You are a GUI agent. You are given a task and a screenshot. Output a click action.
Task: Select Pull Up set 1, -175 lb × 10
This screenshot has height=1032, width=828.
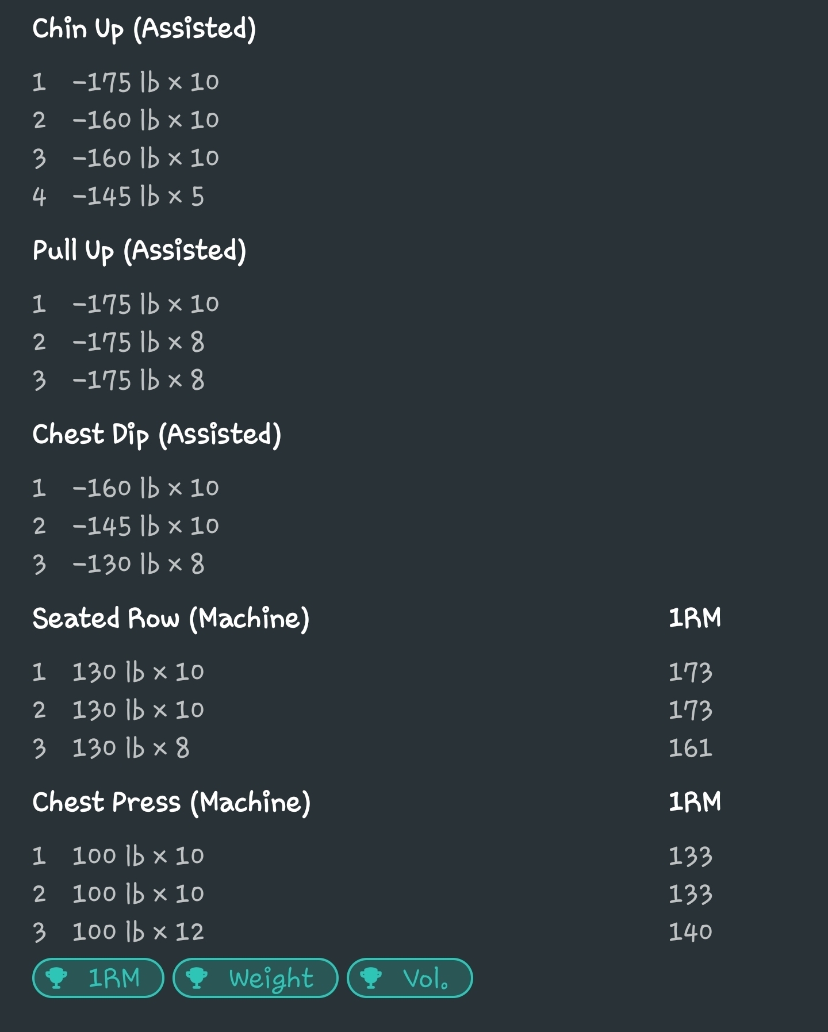pyautogui.click(x=145, y=304)
